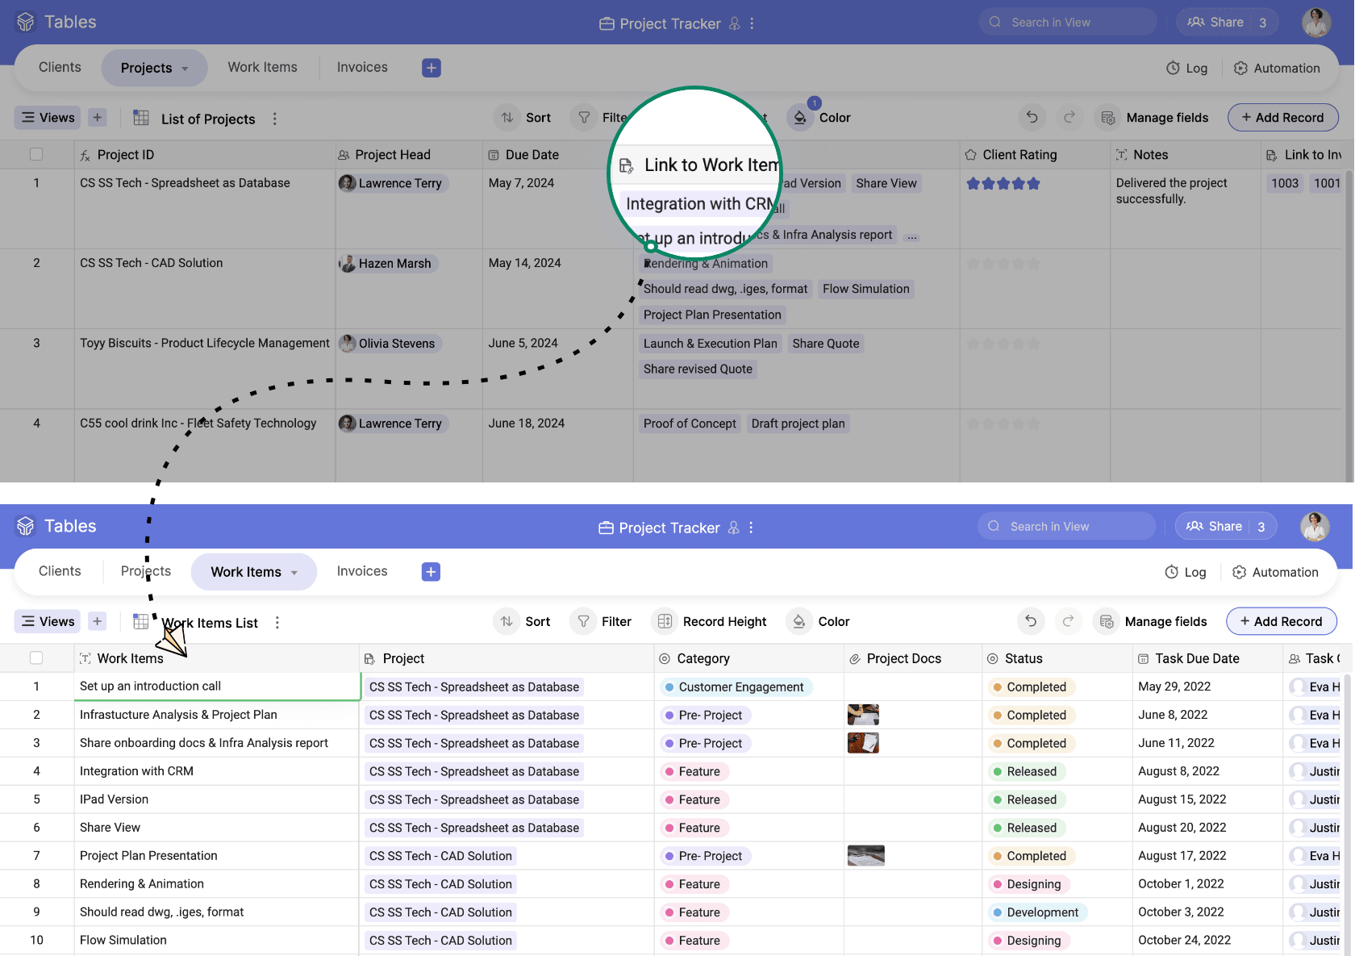Open Automation in lower panel
The width and height of the screenshot is (1355, 956).
(x=1275, y=572)
